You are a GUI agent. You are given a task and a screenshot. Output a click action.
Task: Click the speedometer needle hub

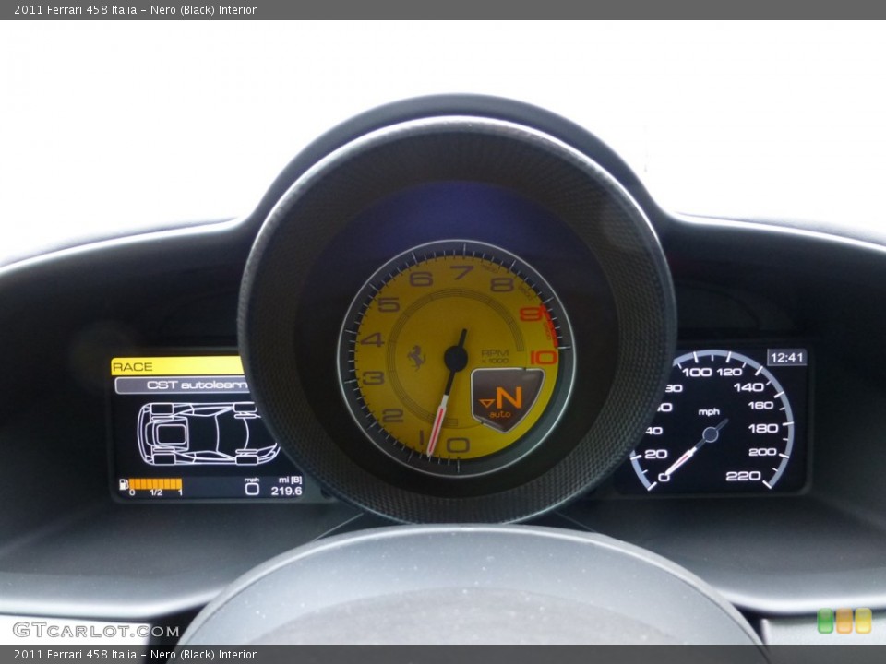click(x=711, y=434)
